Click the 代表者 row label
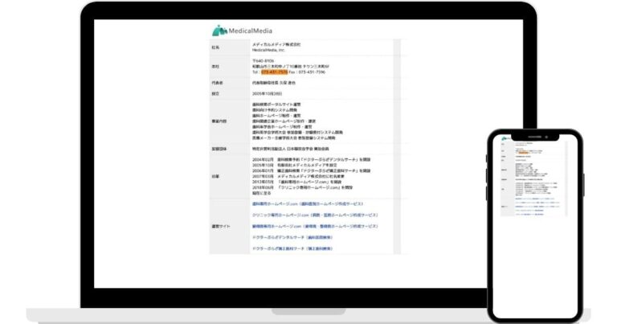The image size is (617, 324). [x=217, y=83]
